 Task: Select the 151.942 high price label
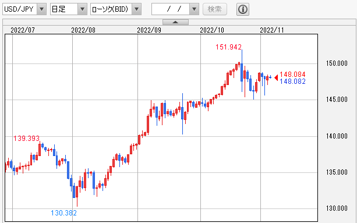228,47
